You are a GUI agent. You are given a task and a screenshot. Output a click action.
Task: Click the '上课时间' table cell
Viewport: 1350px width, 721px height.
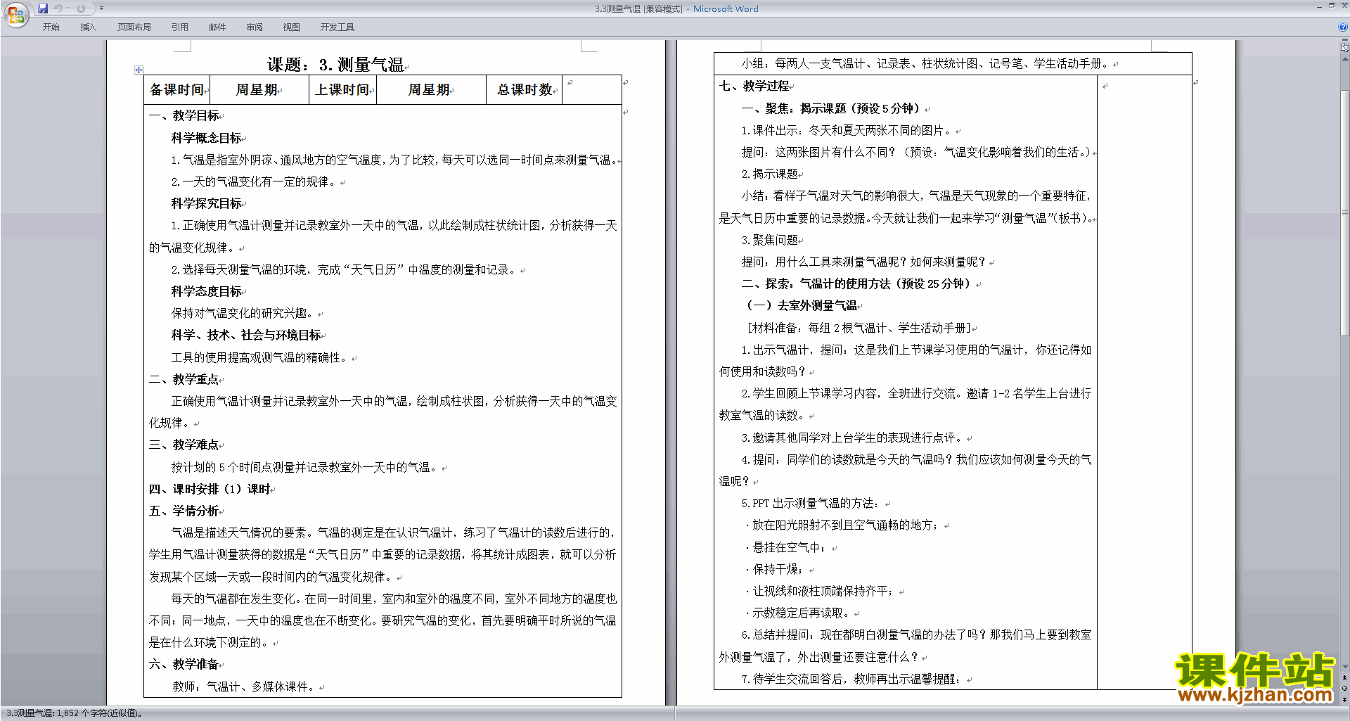[342, 90]
